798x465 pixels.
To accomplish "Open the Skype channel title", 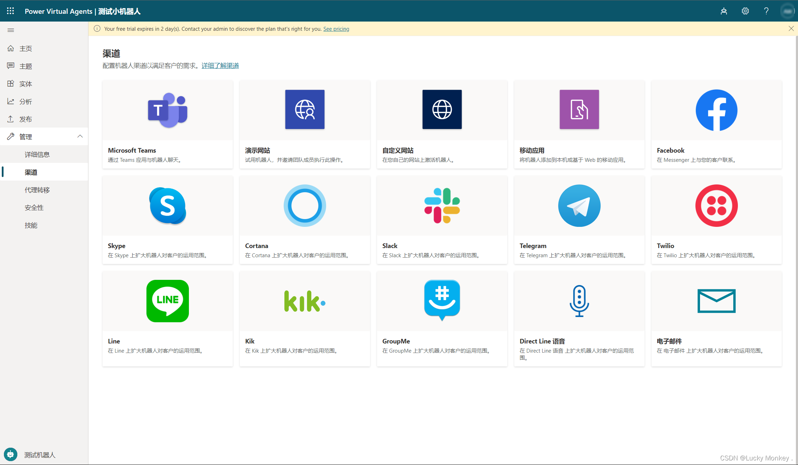I will tap(117, 246).
